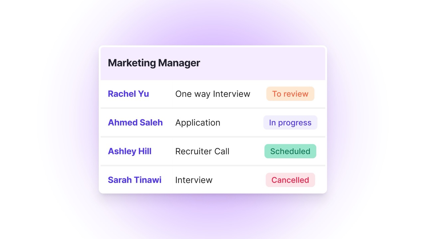Click the 'Recruiter Call' stage label
Image resolution: width=426 pixels, height=239 pixels.
coord(202,151)
